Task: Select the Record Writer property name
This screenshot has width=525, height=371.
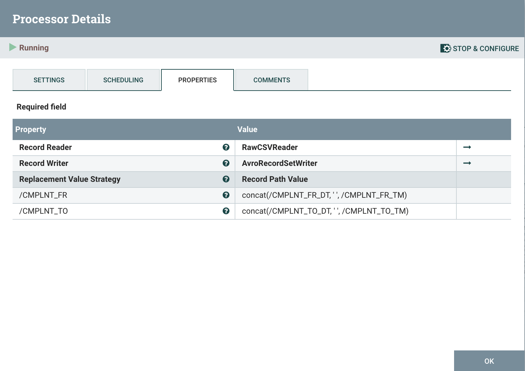Action: [44, 163]
